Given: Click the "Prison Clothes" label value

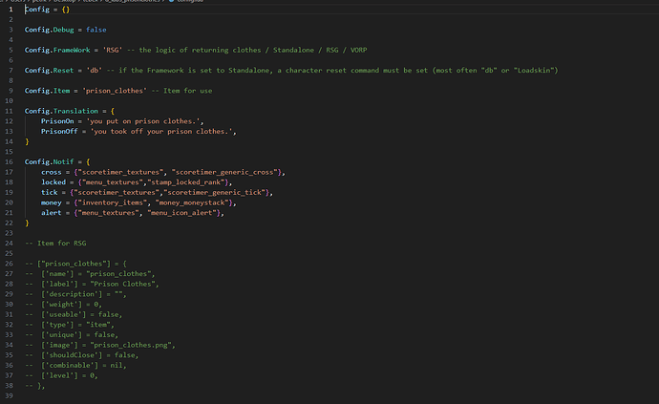Looking at the screenshot, I should (x=122, y=285).
